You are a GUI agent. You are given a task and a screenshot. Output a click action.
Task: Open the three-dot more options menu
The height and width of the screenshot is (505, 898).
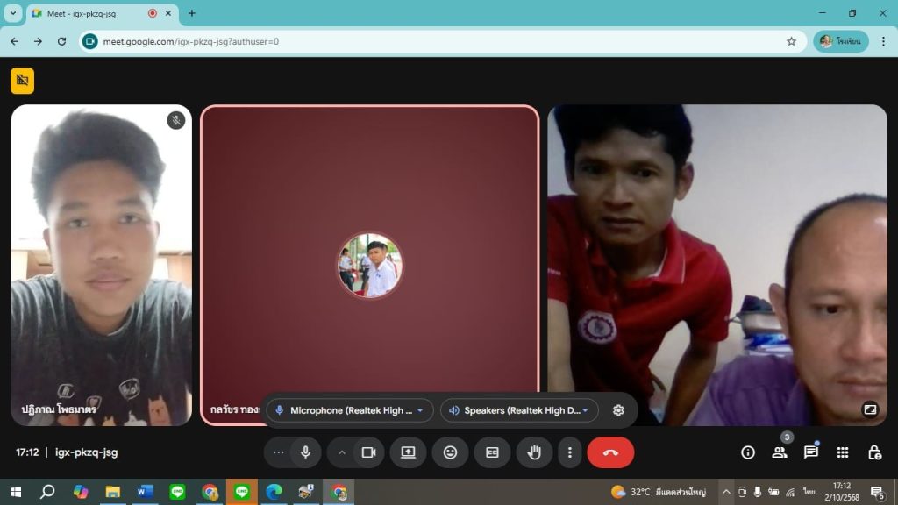[x=570, y=452]
